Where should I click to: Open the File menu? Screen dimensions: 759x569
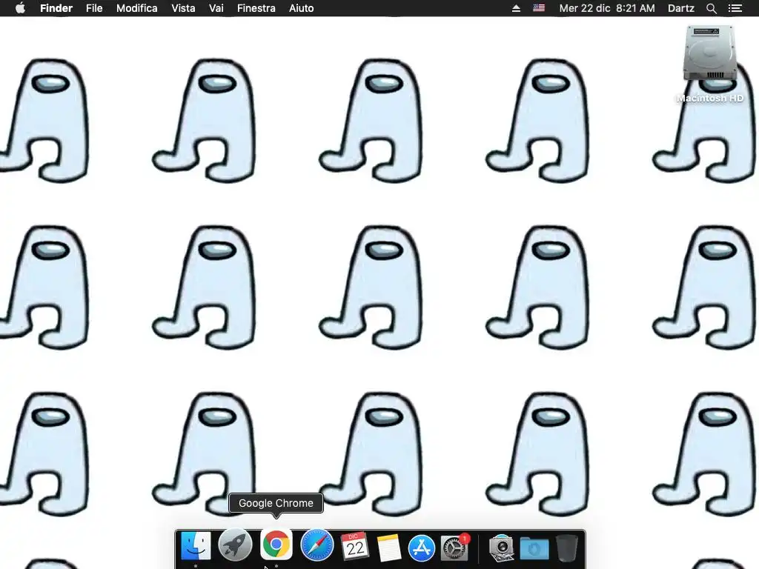click(x=94, y=8)
